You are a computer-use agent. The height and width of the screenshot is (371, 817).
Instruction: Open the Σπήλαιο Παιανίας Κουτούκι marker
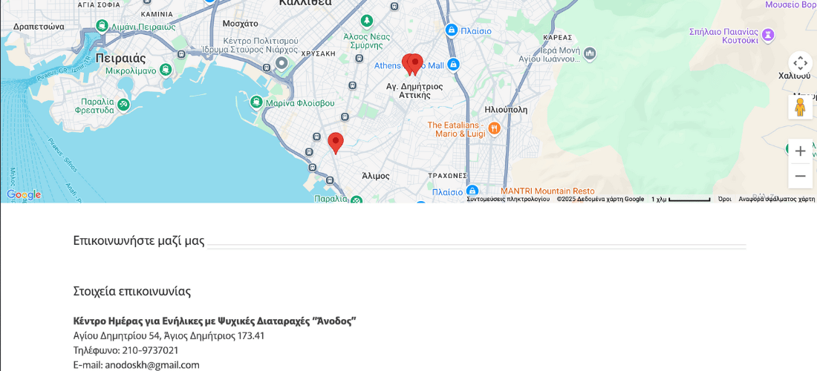coord(767,36)
